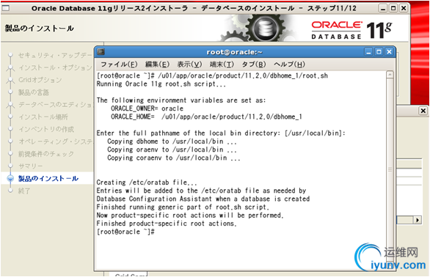This screenshot has width=430, height=277.
Task: Click 'Creating /etc/oratab file...' line
Action: coord(147,182)
